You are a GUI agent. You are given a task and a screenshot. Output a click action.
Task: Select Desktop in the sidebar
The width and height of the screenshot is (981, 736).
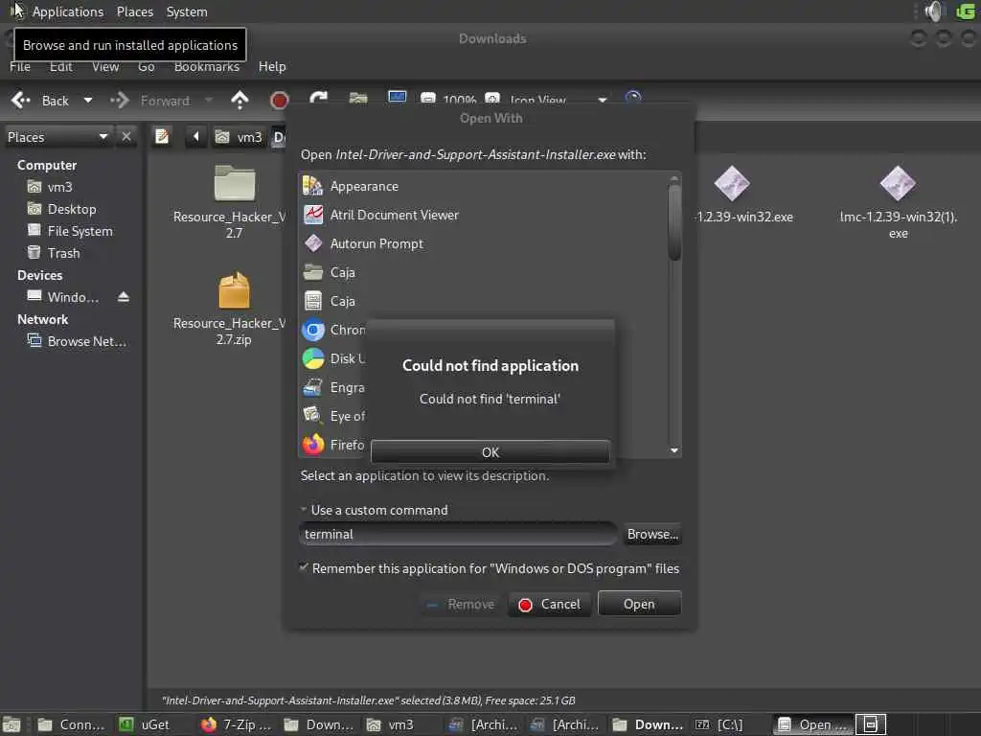pyautogui.click(x=62, y=209)
